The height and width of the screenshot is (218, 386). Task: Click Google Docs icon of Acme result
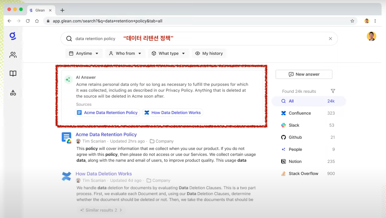pyautogui.click(x=66, y=138)
